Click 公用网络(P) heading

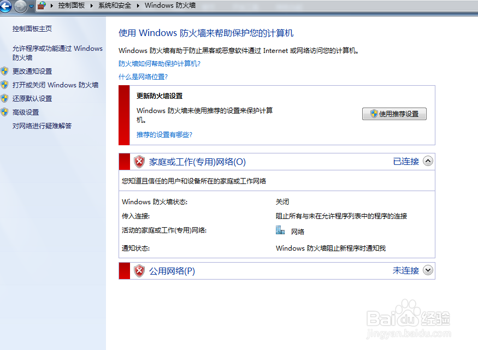coord(172,270)
